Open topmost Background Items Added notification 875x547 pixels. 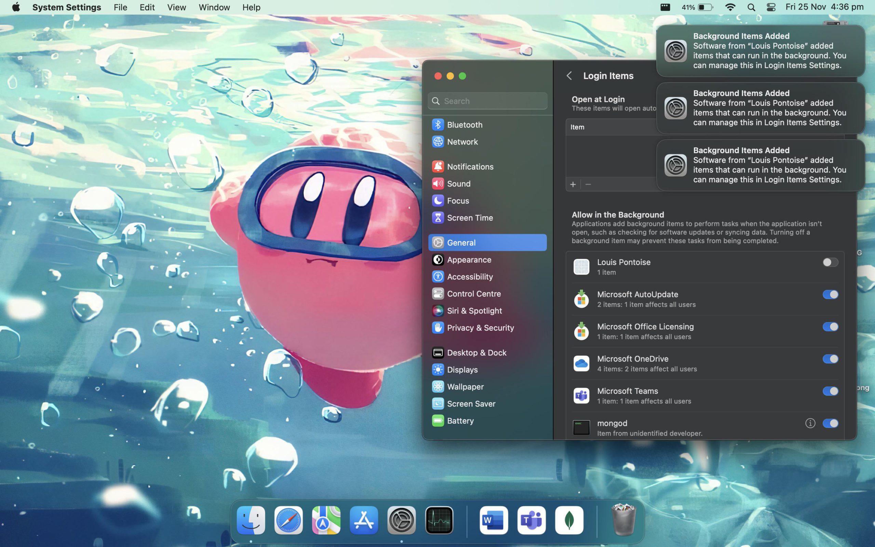760,51
